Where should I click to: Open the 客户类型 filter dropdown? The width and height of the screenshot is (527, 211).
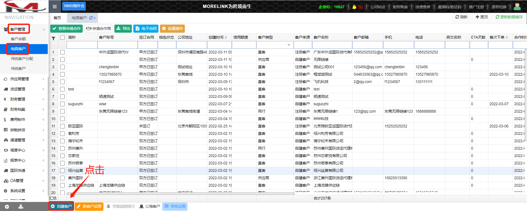click(x=289, y=45)
